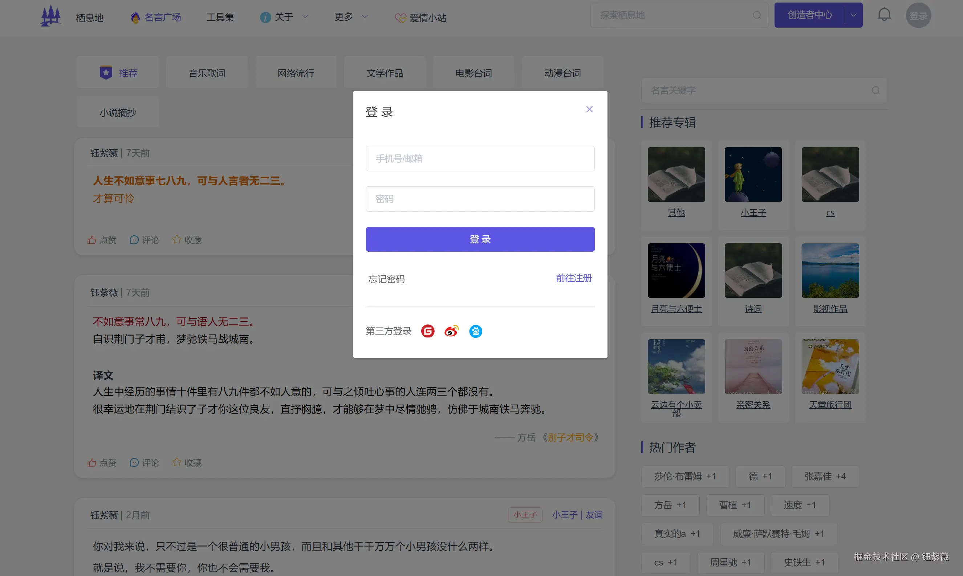Click the heart icon beside 爱情小站

[401, 17]
